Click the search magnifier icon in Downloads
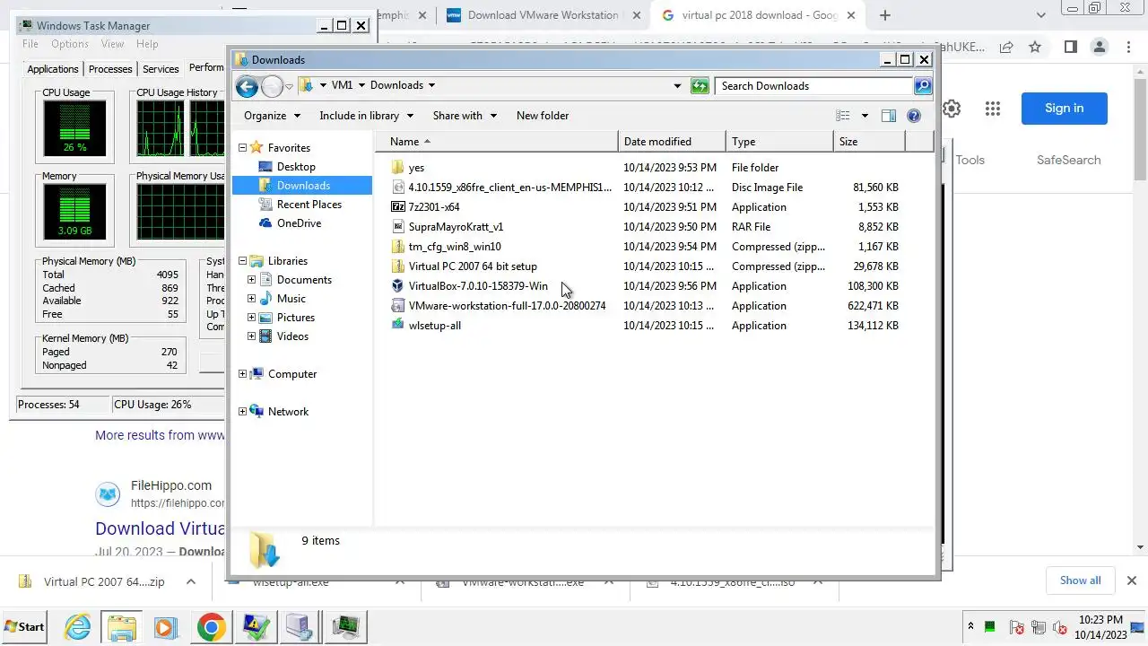The height and width of the screenshot is (646, 1148). (x=922, y=86)
